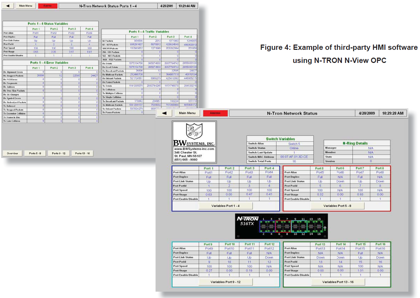Open Variables Port 1 - 4
420x298 pixels.
coord(226,206)
